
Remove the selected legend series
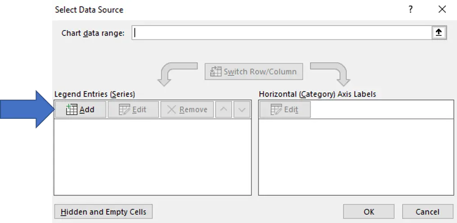(187, 109)
